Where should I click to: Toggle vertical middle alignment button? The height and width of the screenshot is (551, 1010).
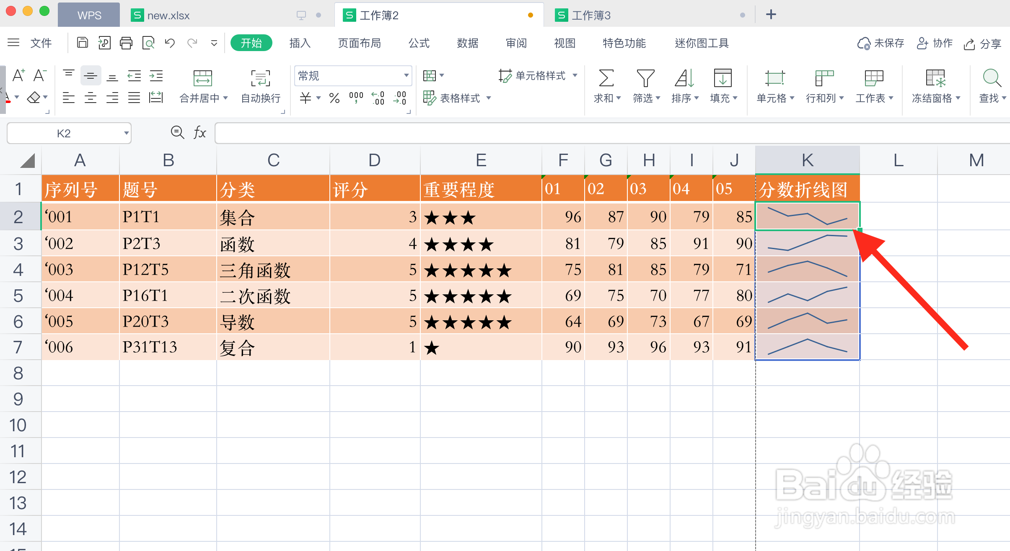point(91,76)
